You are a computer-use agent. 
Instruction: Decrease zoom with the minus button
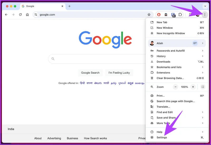(175, 87)
